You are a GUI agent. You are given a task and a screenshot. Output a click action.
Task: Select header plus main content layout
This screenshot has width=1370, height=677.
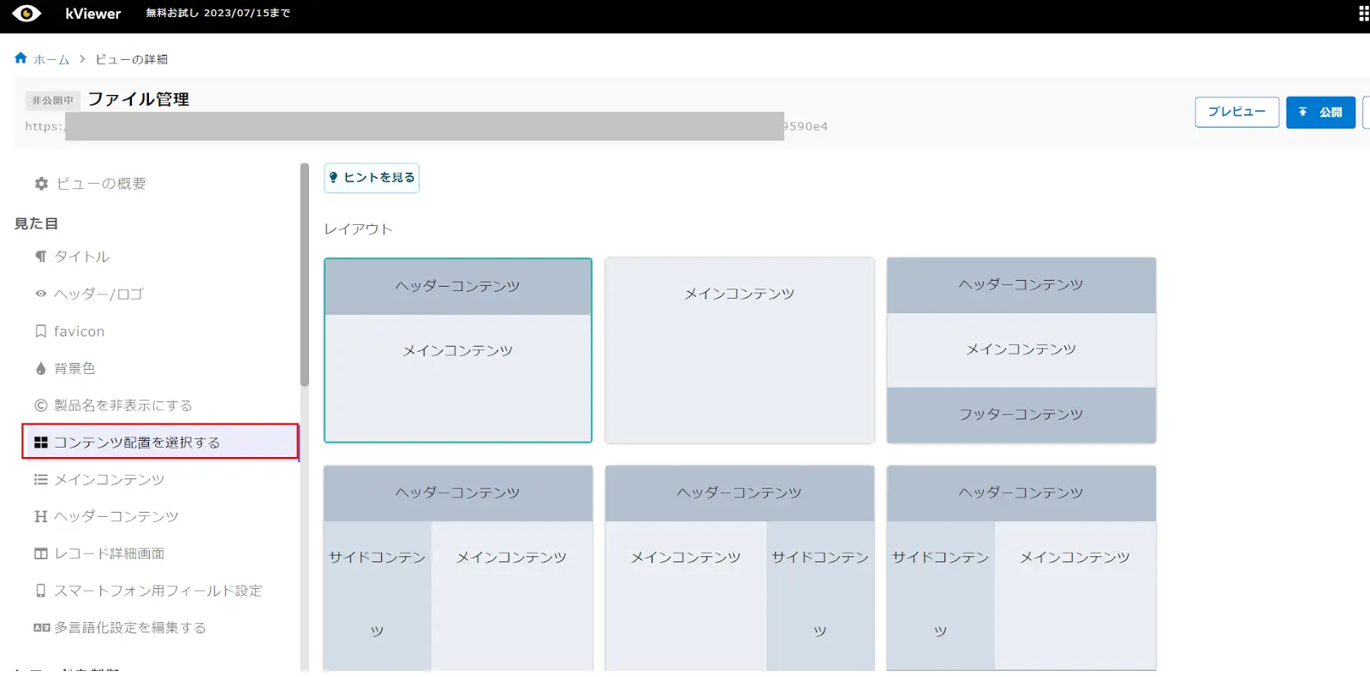click(458, 350)
